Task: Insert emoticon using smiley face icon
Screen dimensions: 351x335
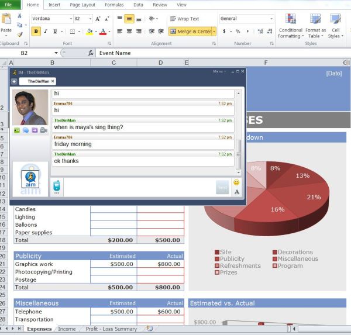Action: point(236,182)
